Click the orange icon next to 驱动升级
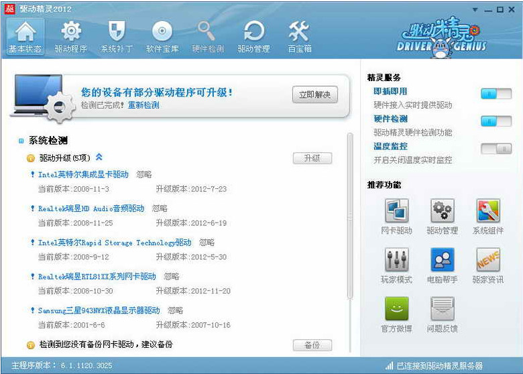Screen dimensions: 523x374 pos(31,158)
